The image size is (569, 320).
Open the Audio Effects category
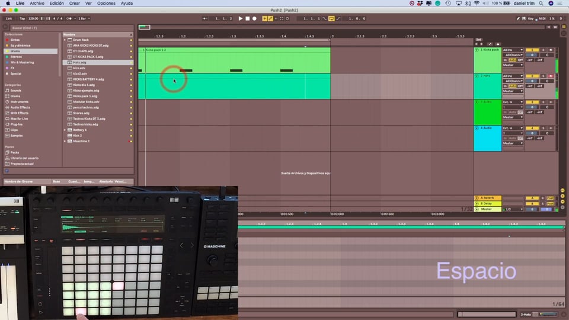coord(20,107)
